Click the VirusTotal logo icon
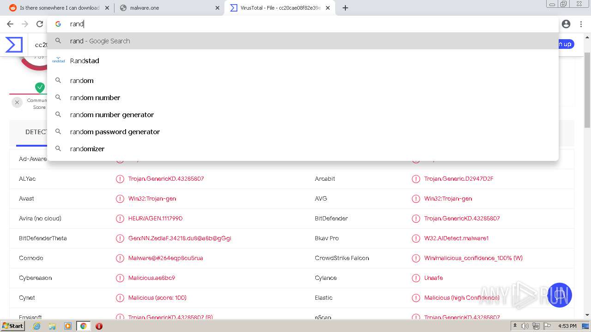The width and height of the screenshot is (591, 332). coord(14,45)
